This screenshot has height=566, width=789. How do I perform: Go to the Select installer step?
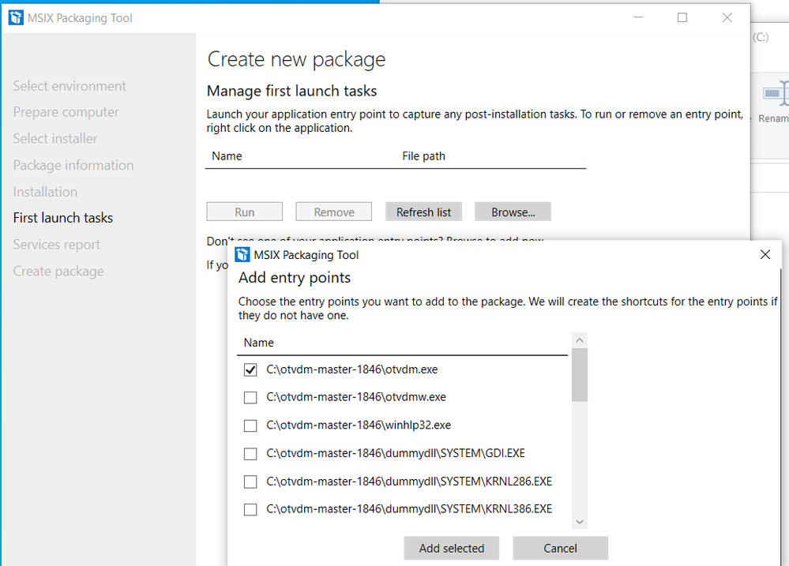point(55,139)
